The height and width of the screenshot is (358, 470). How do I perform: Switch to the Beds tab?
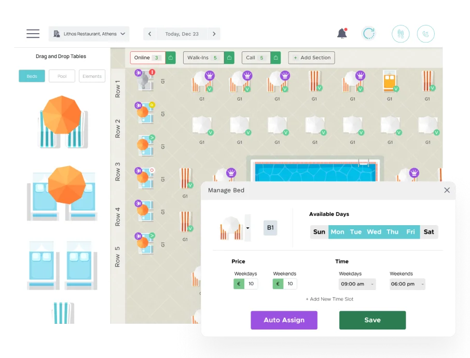click(x=32, y=76)
